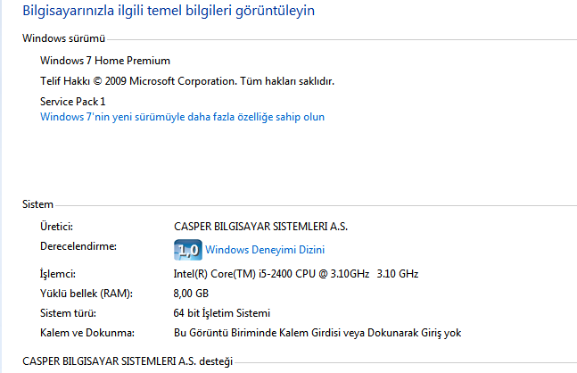
Task: Click the RAM value '8,00 GB'
Action: pos(191,294)
